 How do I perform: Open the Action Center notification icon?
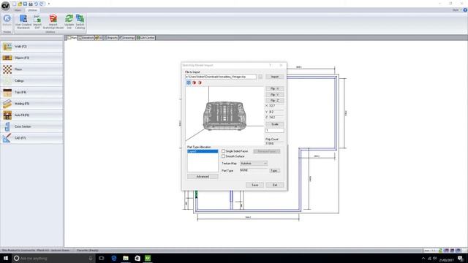point(461,259)
